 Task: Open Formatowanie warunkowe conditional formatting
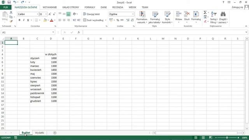tap(142, 17)
